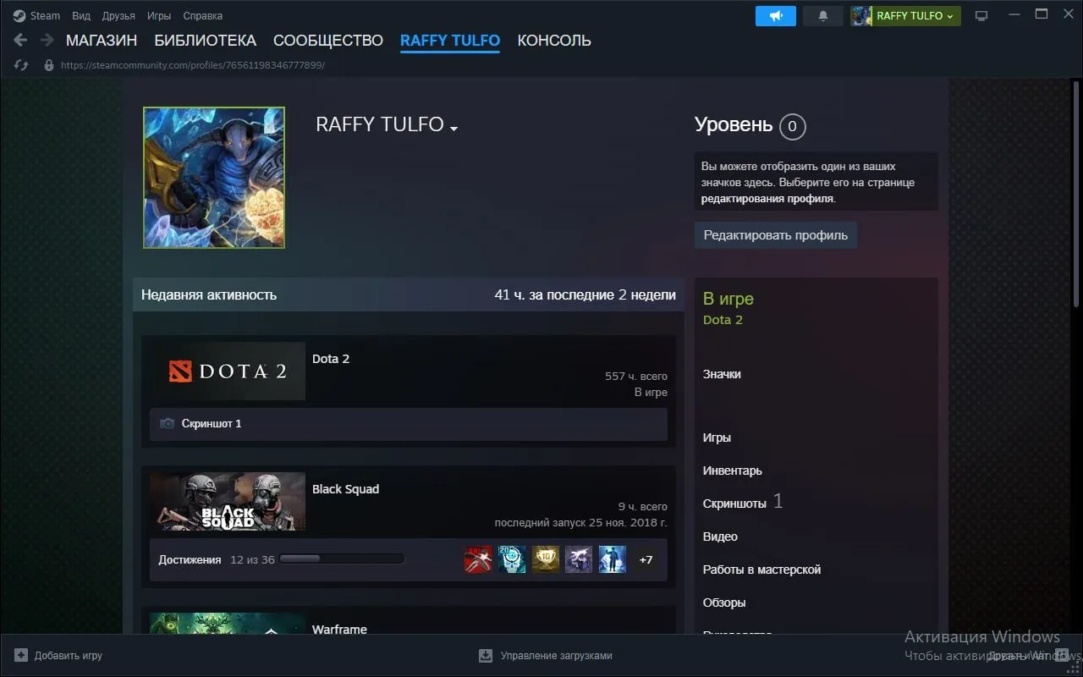This screenshot has height=677, width=1083.
Task: Click the plus icon for Добавить игру
Action: click(21, 655)
